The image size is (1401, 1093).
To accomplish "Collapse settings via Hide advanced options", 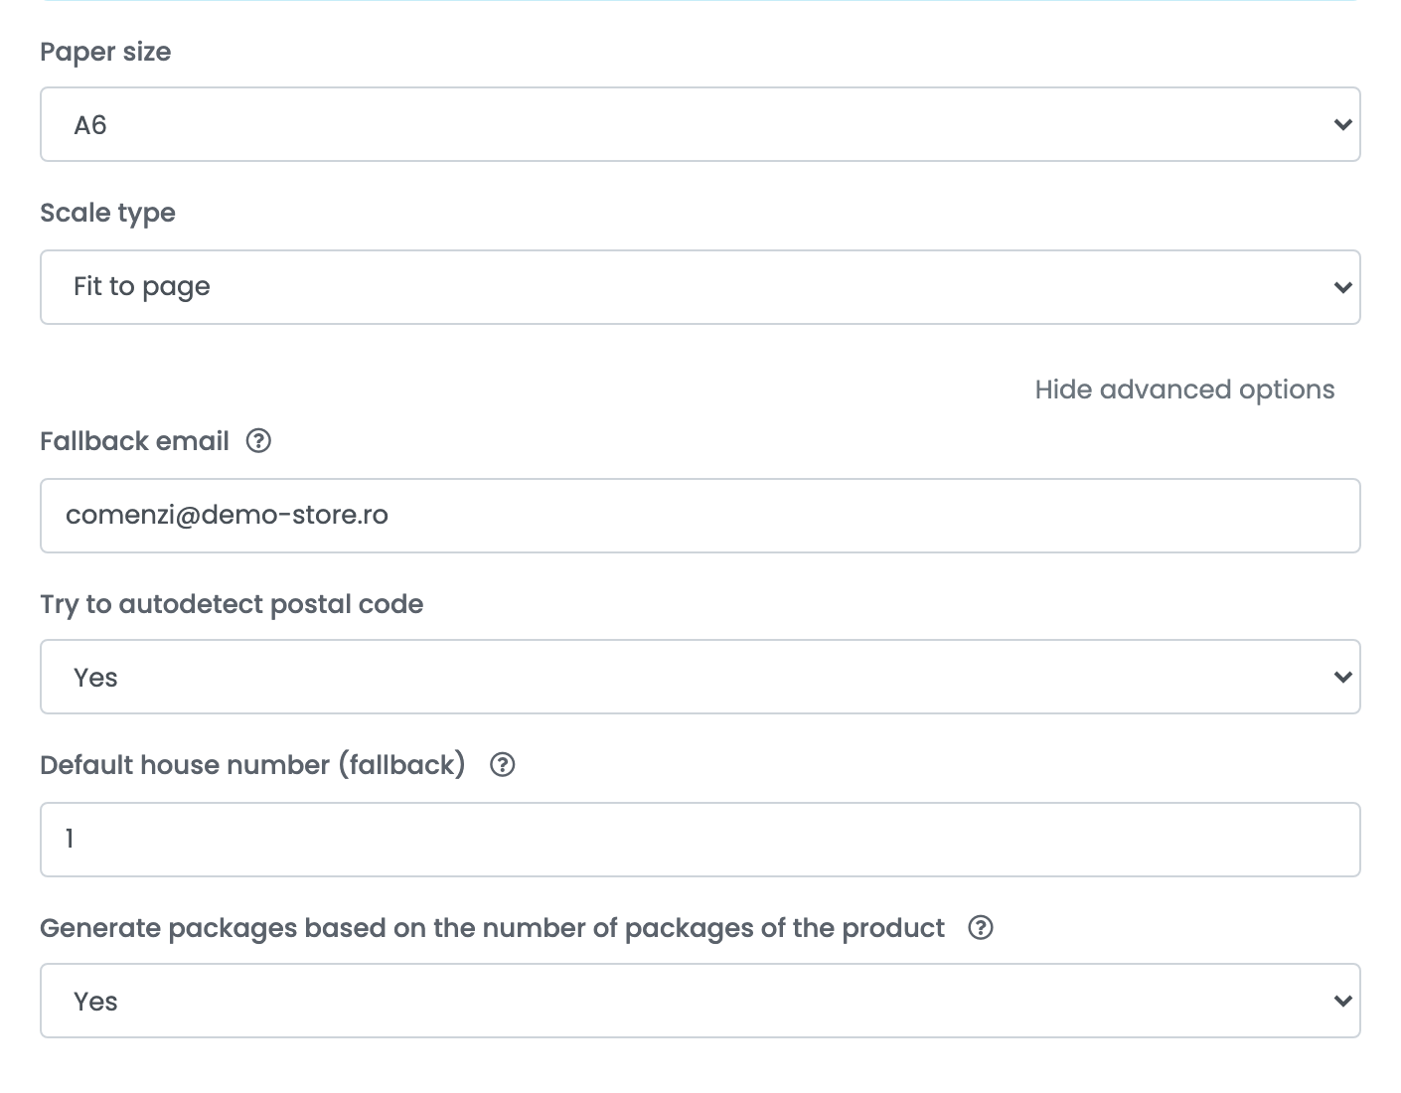I will point(1184,390).
